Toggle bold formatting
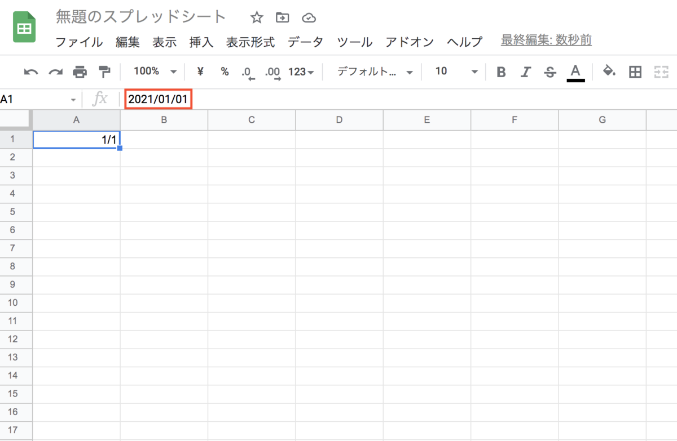Image resolution: width=677 pixels, height=441 pixels. tap(500, 72)
